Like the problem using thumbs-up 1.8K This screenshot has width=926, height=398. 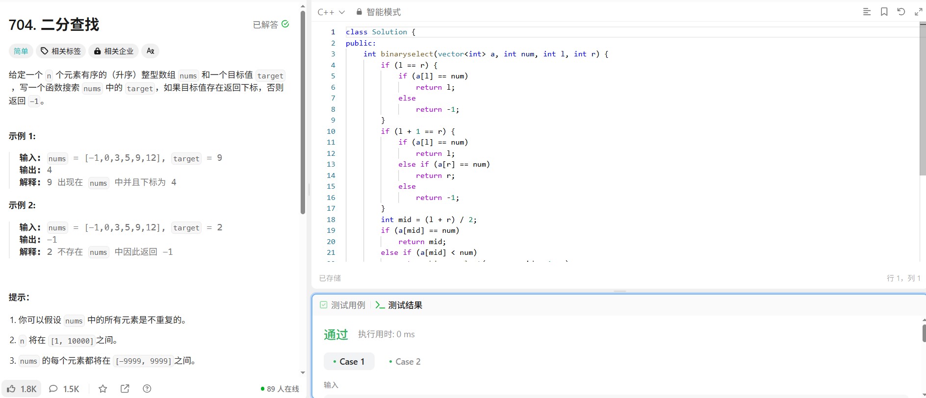click(22, 389)
